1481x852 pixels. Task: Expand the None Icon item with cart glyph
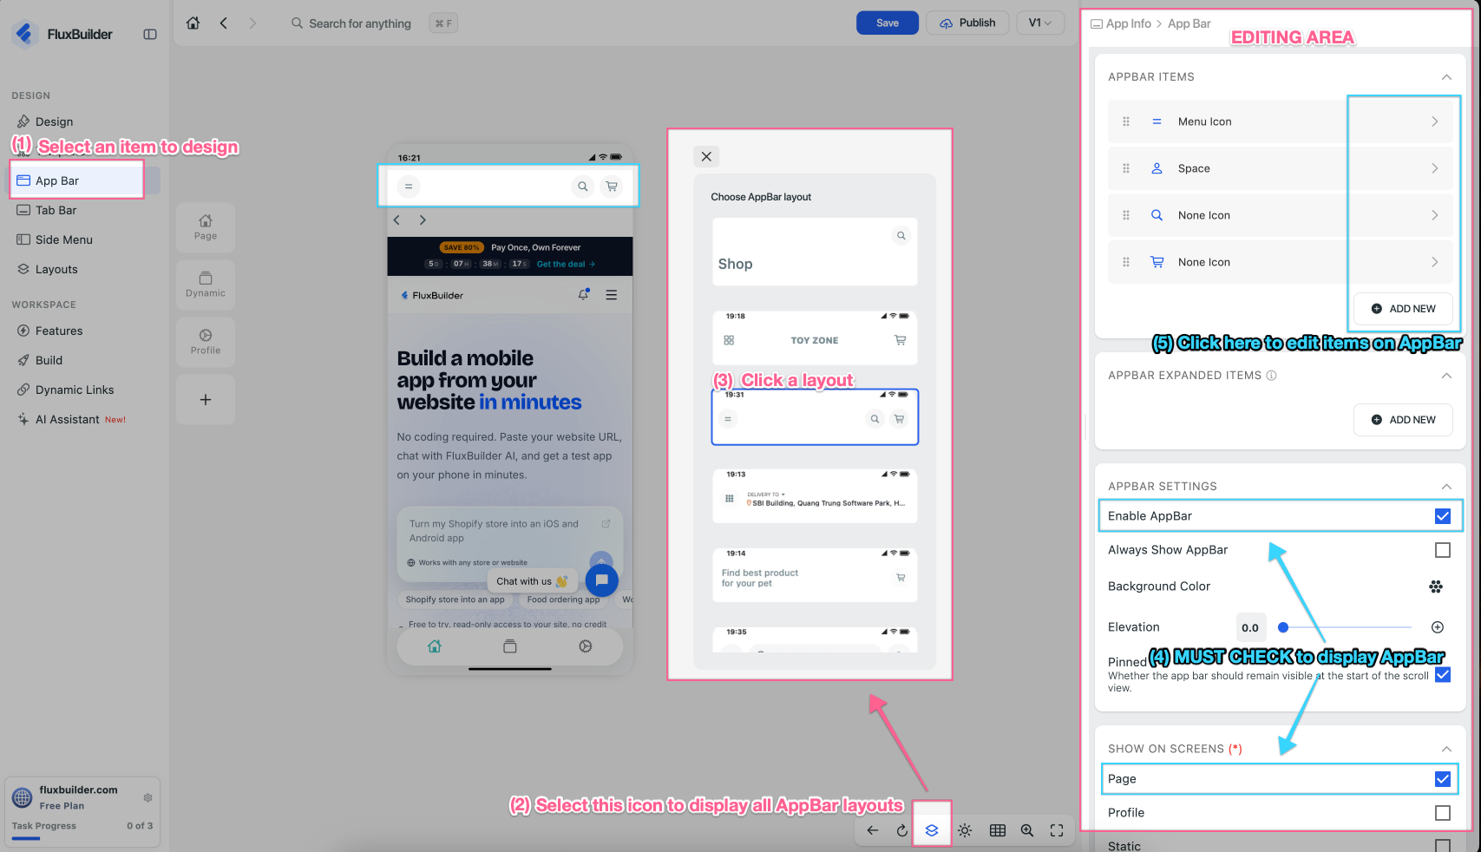(x=1435, y=262)
